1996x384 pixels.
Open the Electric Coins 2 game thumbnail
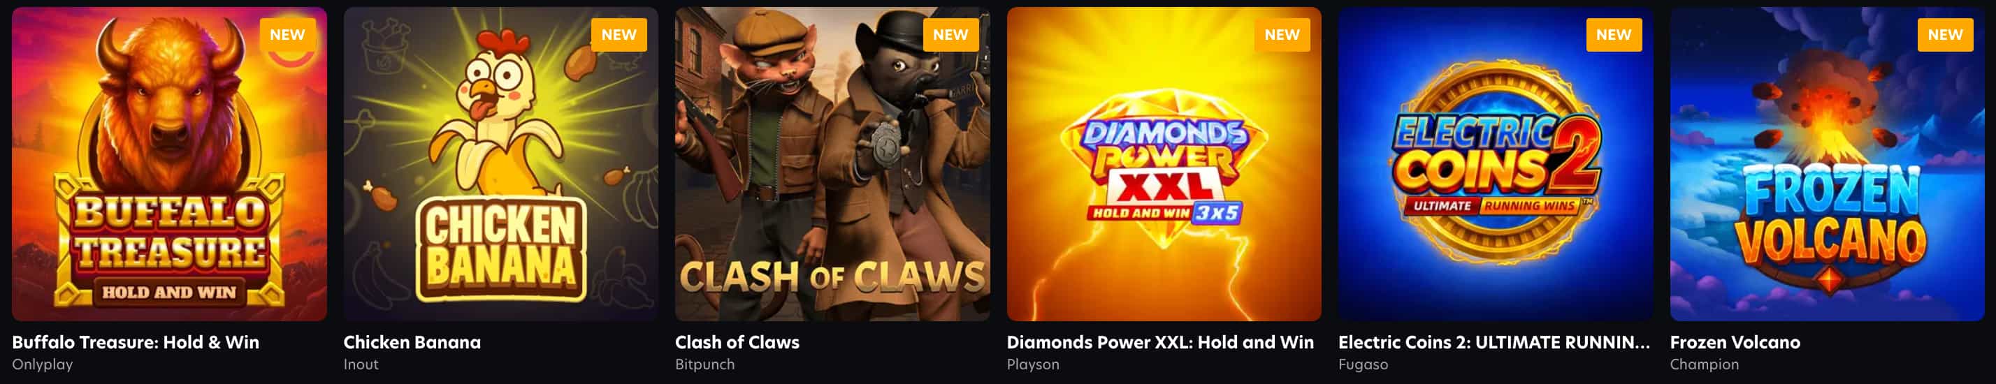1496,164
